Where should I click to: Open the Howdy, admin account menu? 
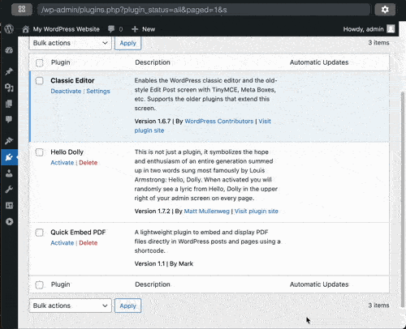369,29
